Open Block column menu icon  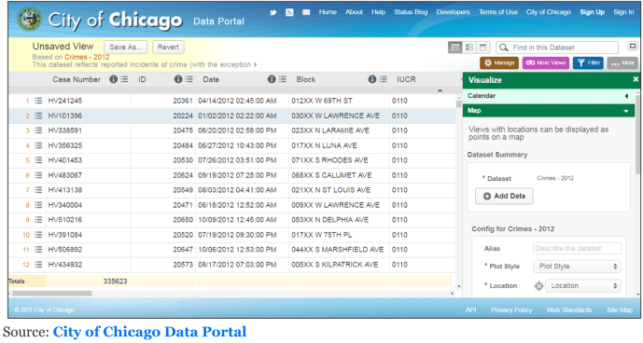383,79
